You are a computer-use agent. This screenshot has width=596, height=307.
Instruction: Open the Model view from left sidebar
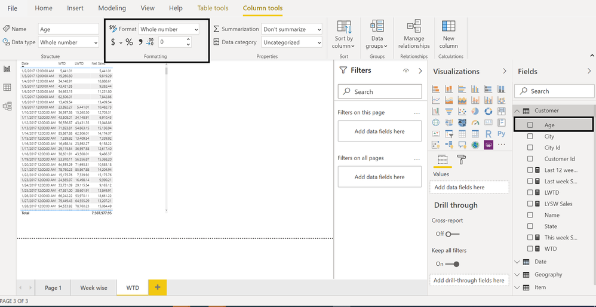[7, 106]
